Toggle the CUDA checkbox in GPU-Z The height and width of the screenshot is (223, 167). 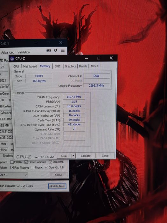pos(12,162)
